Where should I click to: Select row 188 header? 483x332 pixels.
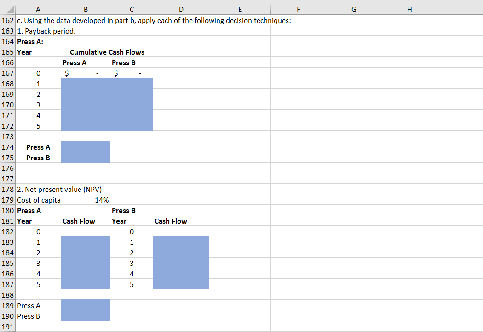[7, 295]
